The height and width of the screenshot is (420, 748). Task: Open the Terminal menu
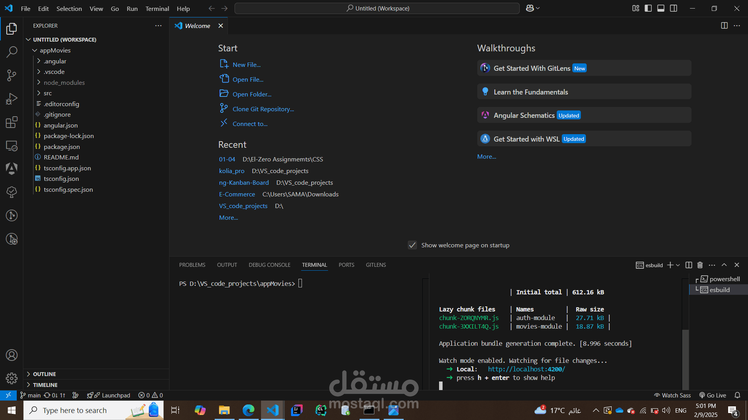(x=157, y=9)
